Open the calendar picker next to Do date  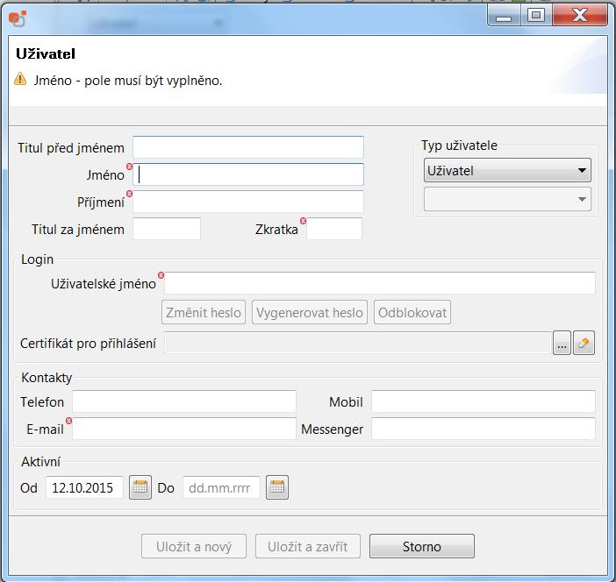(277, 487)
